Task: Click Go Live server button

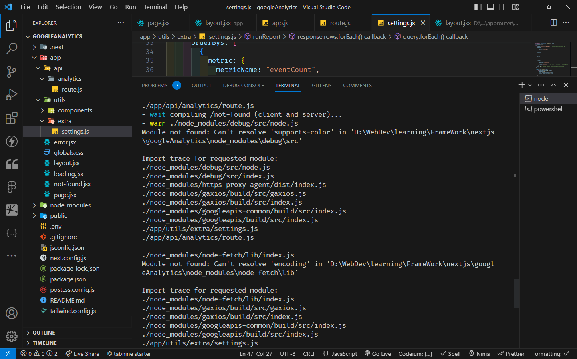Action: click(377, 354)
